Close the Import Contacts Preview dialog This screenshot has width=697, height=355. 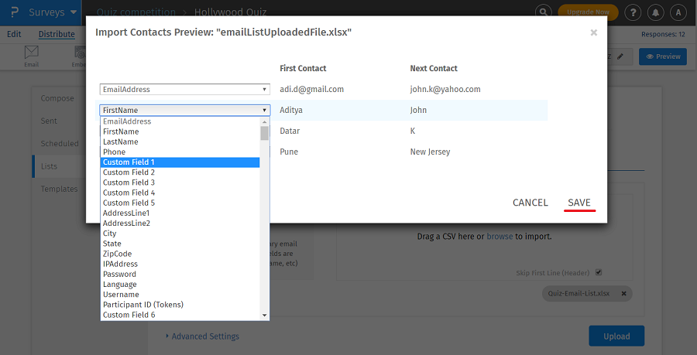tap(593, 32)
